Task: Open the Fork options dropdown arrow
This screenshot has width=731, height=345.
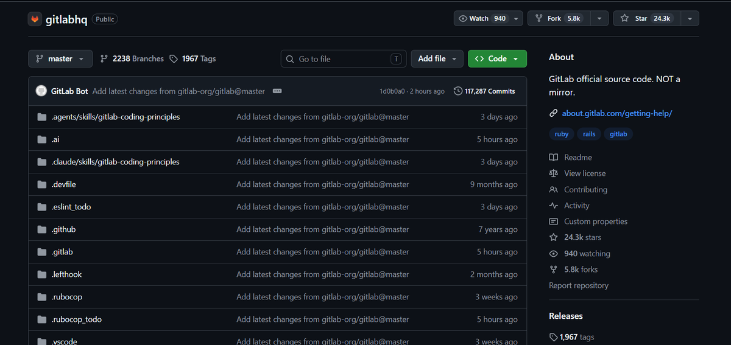Action: pos(599,18)
